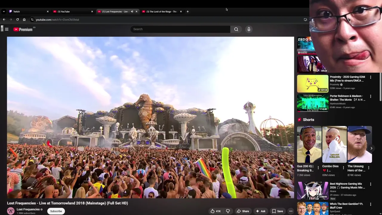The height and width of the screenshot is (215, 382).
Task: Go back with browser back arrow
Action: click(4, 20)
